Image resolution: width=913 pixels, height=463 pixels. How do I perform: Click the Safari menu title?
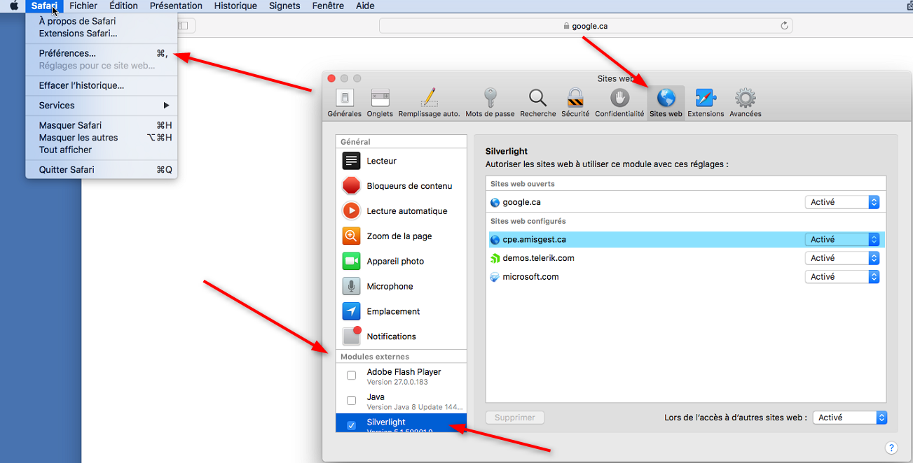tap(44, 6)
